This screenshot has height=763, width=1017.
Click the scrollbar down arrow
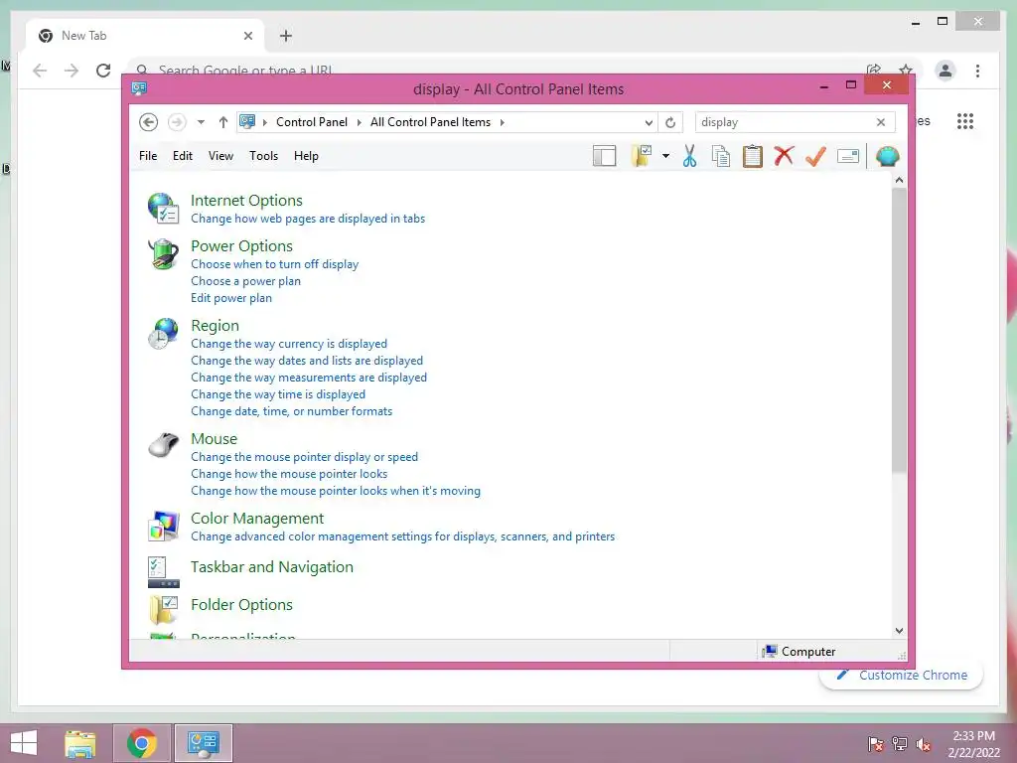pos(899,631)
